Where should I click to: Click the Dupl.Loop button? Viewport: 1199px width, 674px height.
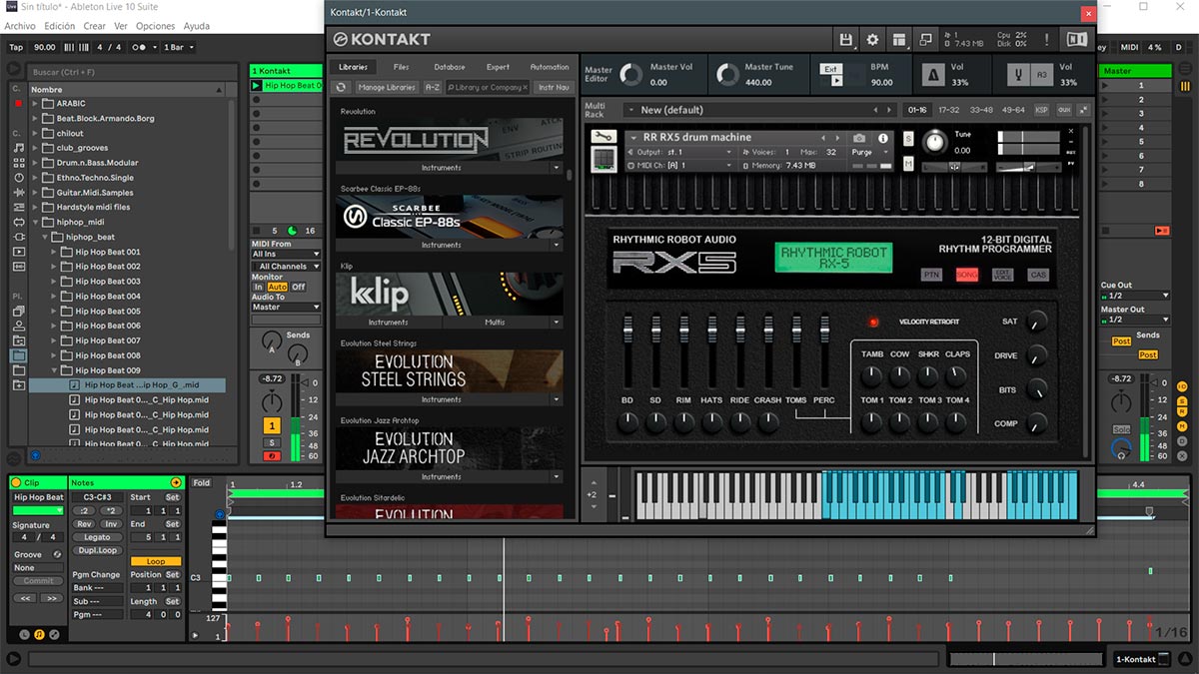point(97,550)
